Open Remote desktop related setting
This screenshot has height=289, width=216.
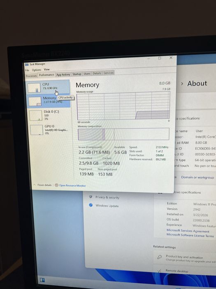click(185, 271)
